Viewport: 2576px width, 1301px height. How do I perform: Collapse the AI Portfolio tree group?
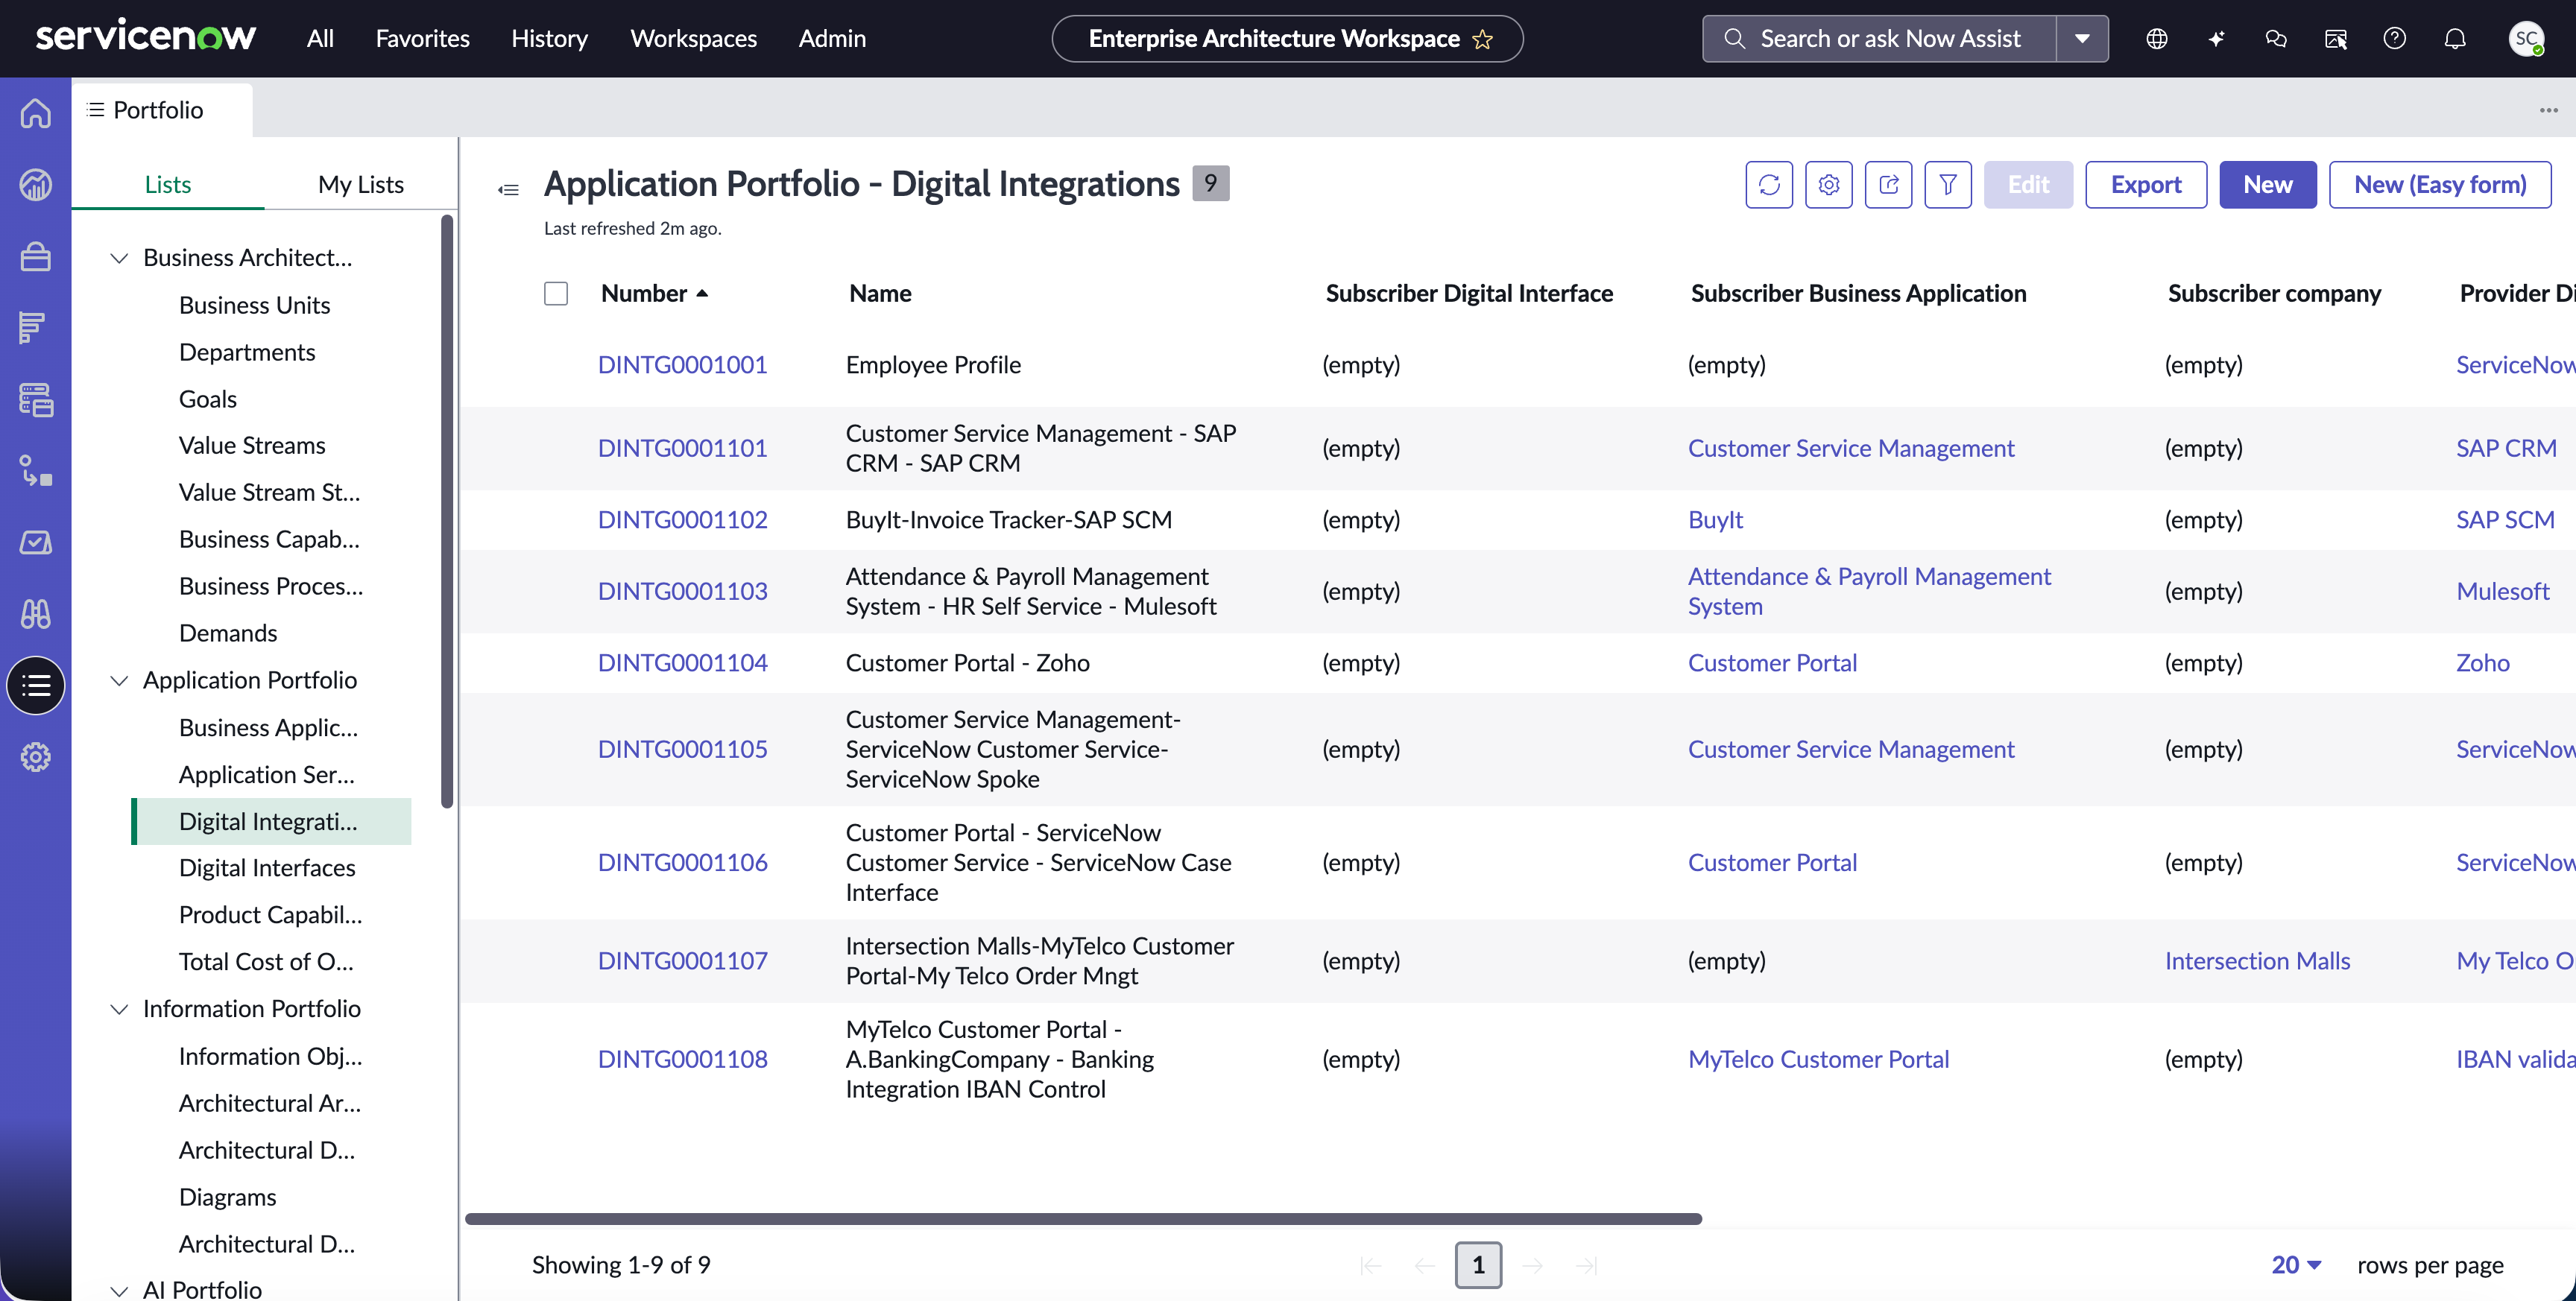119,1290
